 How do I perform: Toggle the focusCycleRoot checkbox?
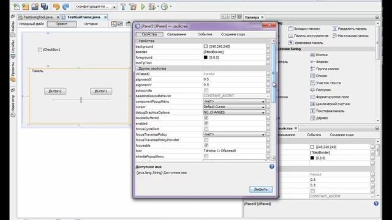click(x=206, y=129)
